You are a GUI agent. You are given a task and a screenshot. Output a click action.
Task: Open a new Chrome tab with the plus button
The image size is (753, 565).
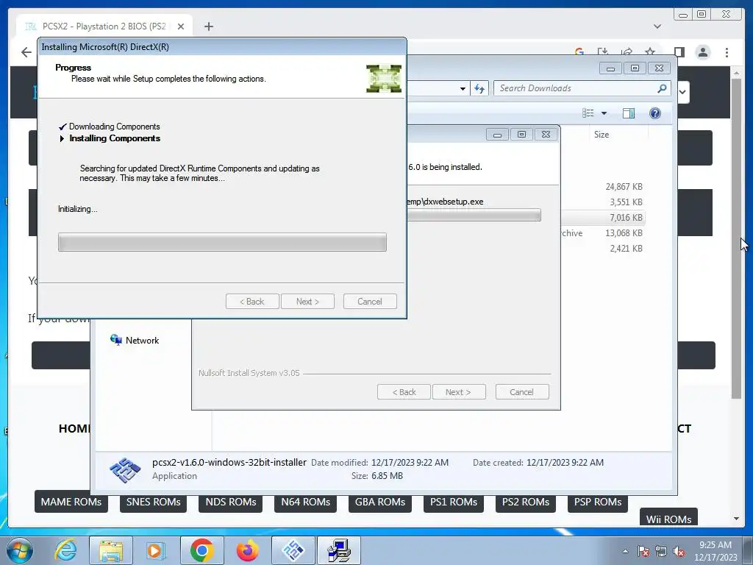tap(208, 26)
